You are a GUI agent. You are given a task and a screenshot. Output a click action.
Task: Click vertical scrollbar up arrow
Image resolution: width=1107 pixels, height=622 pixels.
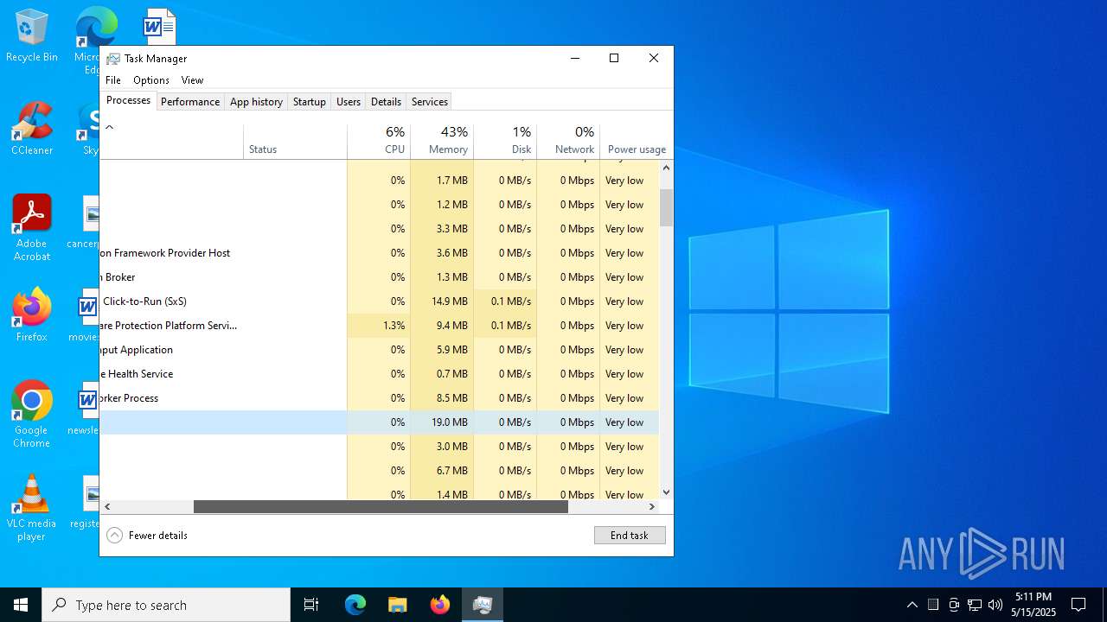coord(666,167)
